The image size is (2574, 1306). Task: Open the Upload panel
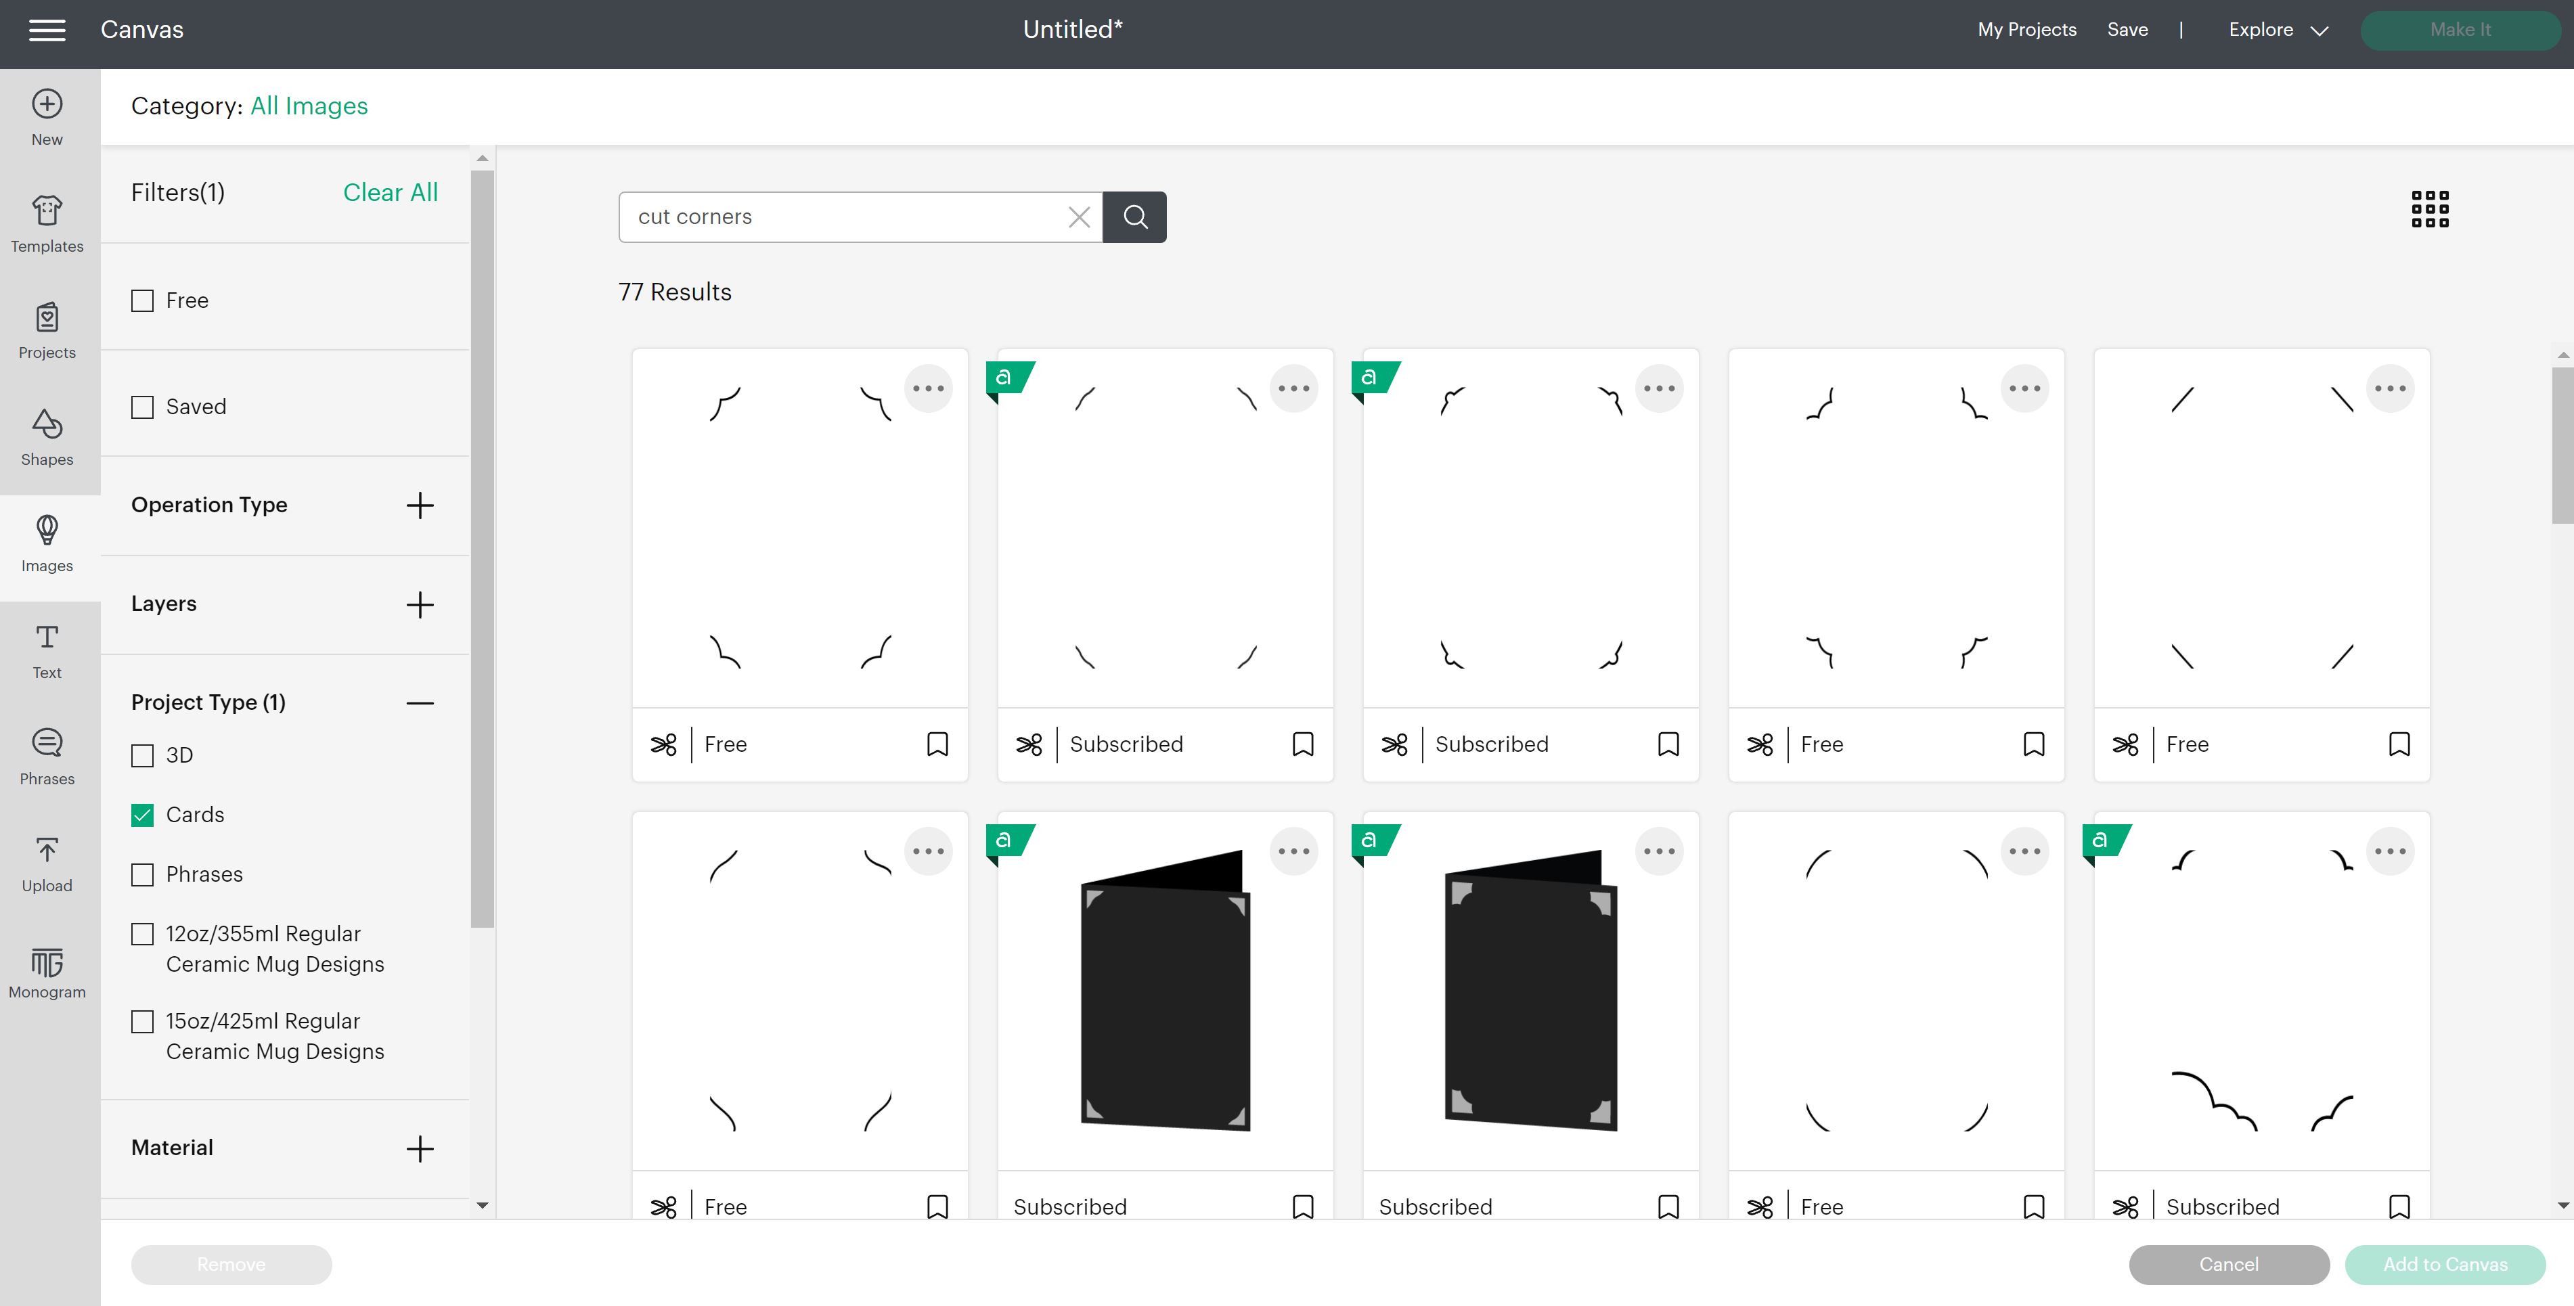pyautogui.click(x=47, y=864)
